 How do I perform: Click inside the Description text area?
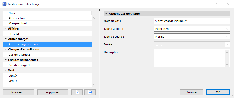click(x=189, y=58)
